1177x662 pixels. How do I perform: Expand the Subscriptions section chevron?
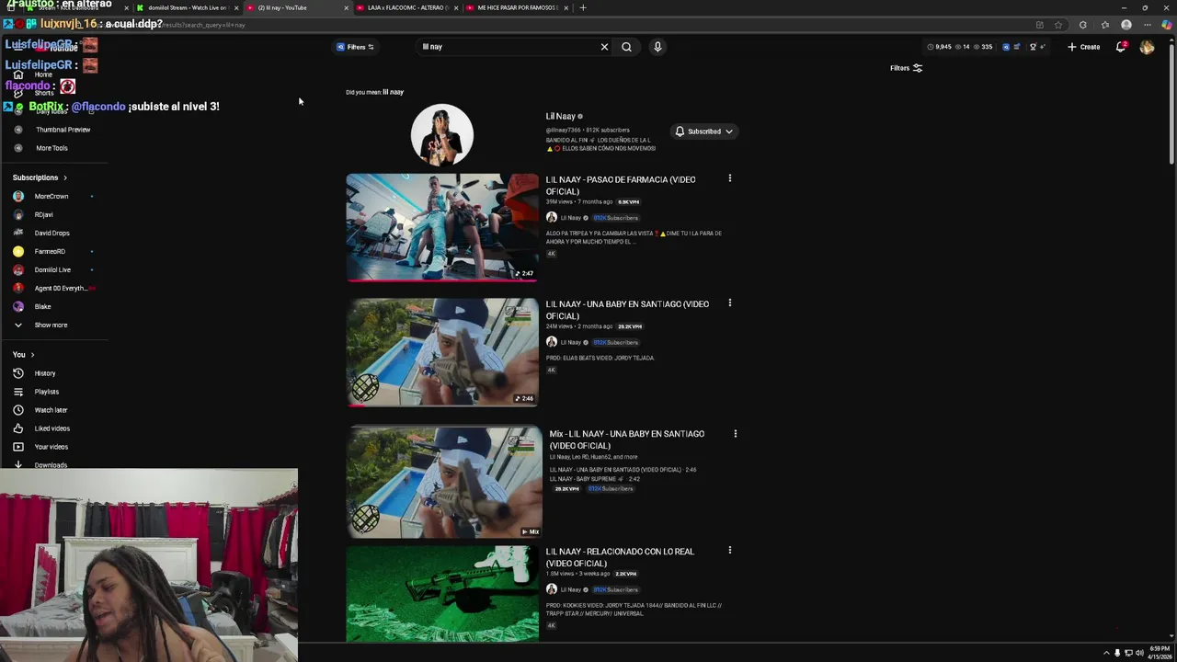(x=65, y=177)
